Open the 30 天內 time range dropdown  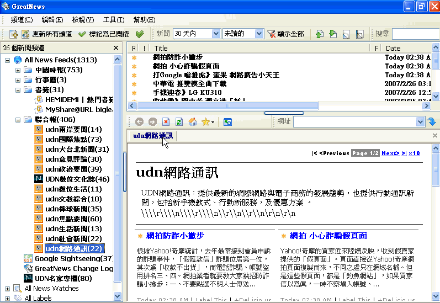coord(216,34)
